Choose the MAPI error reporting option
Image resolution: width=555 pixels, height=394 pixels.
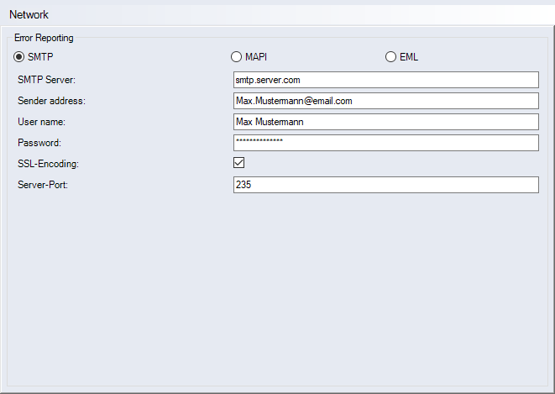click(x=236, y=57)
